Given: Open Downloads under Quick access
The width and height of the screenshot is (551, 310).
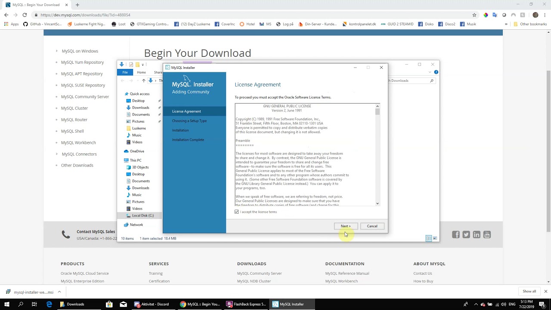Looking at the screenshot, I should pyautogui.click(x=140, y=108).
